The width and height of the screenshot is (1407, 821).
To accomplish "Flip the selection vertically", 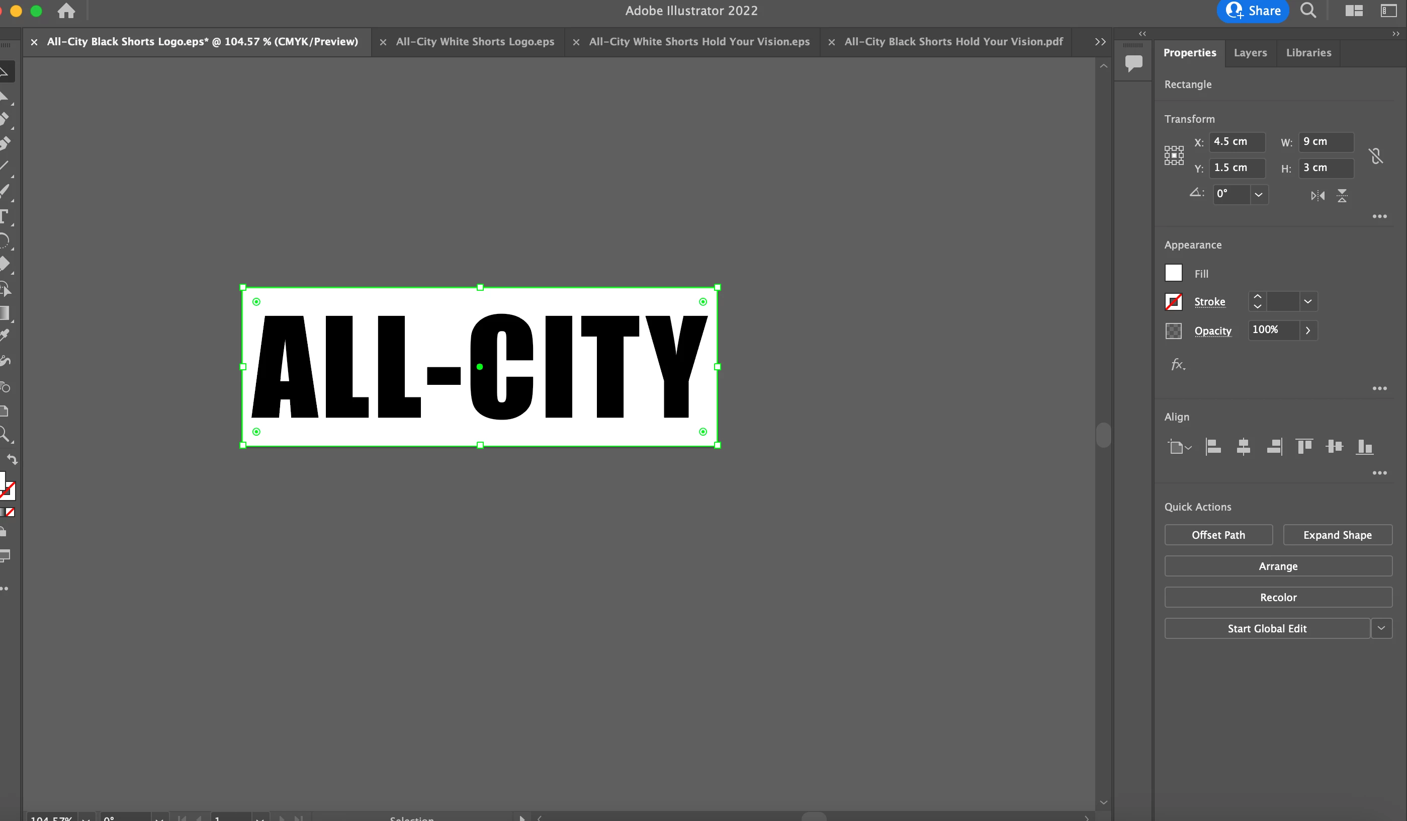I will [1342, 196].
